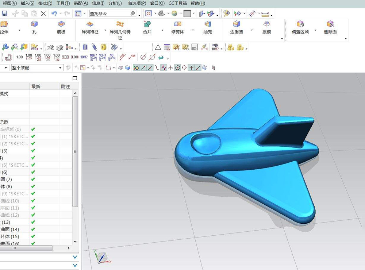
Task: Click the triangle symbol icon
Action: [x=158, y=47]
